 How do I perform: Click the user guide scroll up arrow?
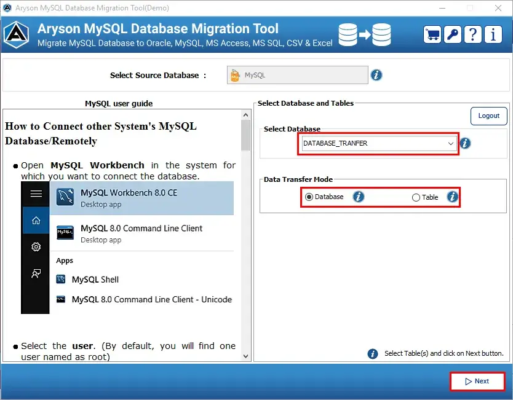click(x=246, y=115)
